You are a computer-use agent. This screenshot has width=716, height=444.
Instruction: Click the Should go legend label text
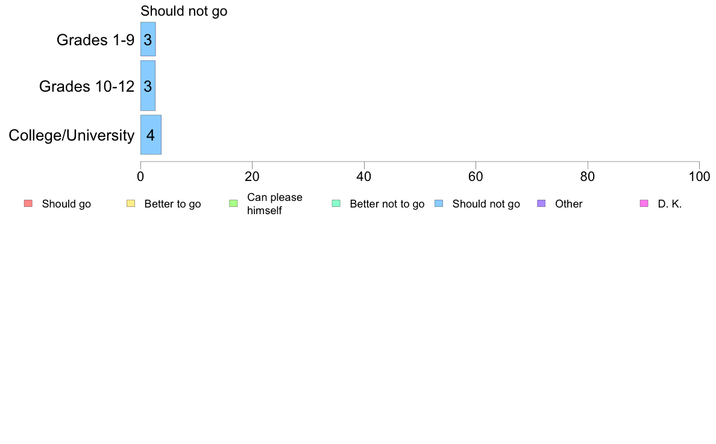click(x=66, y=204)
